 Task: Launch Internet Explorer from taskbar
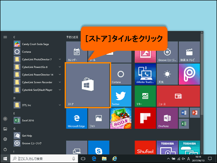pos(115,159)
